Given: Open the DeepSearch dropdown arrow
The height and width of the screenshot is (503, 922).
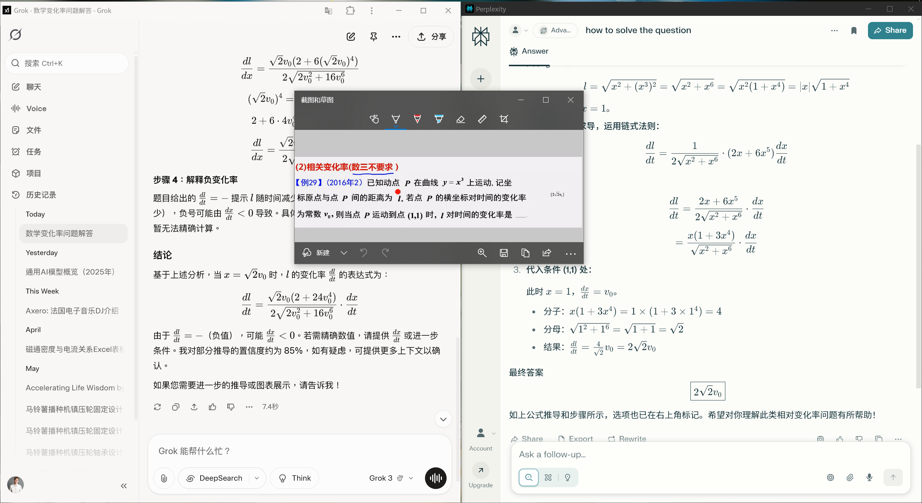Looking at the screenshot, I should point(257,478).
